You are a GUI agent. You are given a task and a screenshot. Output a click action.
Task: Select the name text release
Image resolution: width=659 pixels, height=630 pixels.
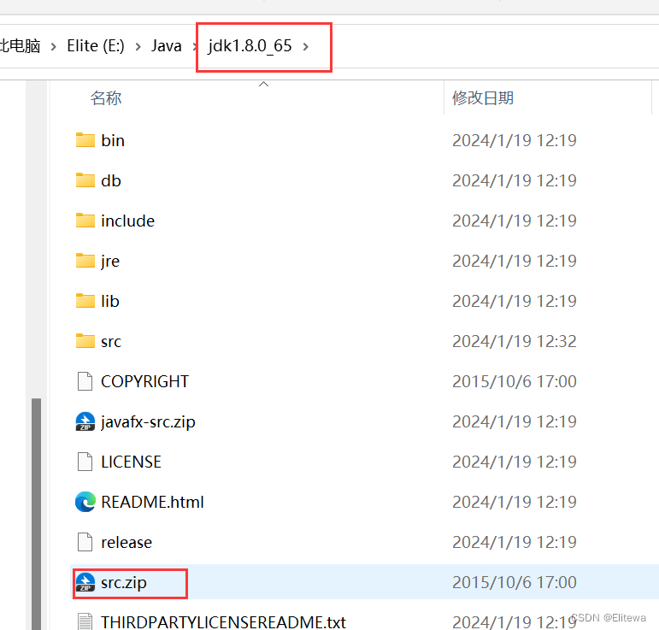point(127,543)
